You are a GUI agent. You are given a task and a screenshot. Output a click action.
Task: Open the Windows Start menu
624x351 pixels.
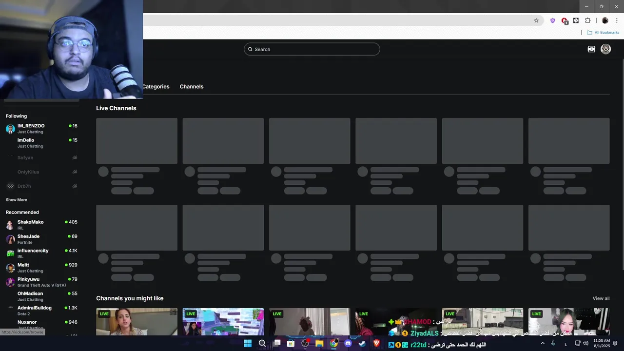click(248, 343)
